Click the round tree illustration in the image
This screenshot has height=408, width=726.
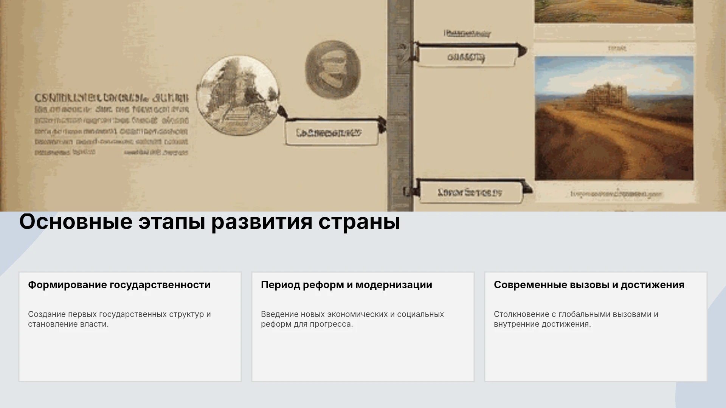(x=238, y=96)
